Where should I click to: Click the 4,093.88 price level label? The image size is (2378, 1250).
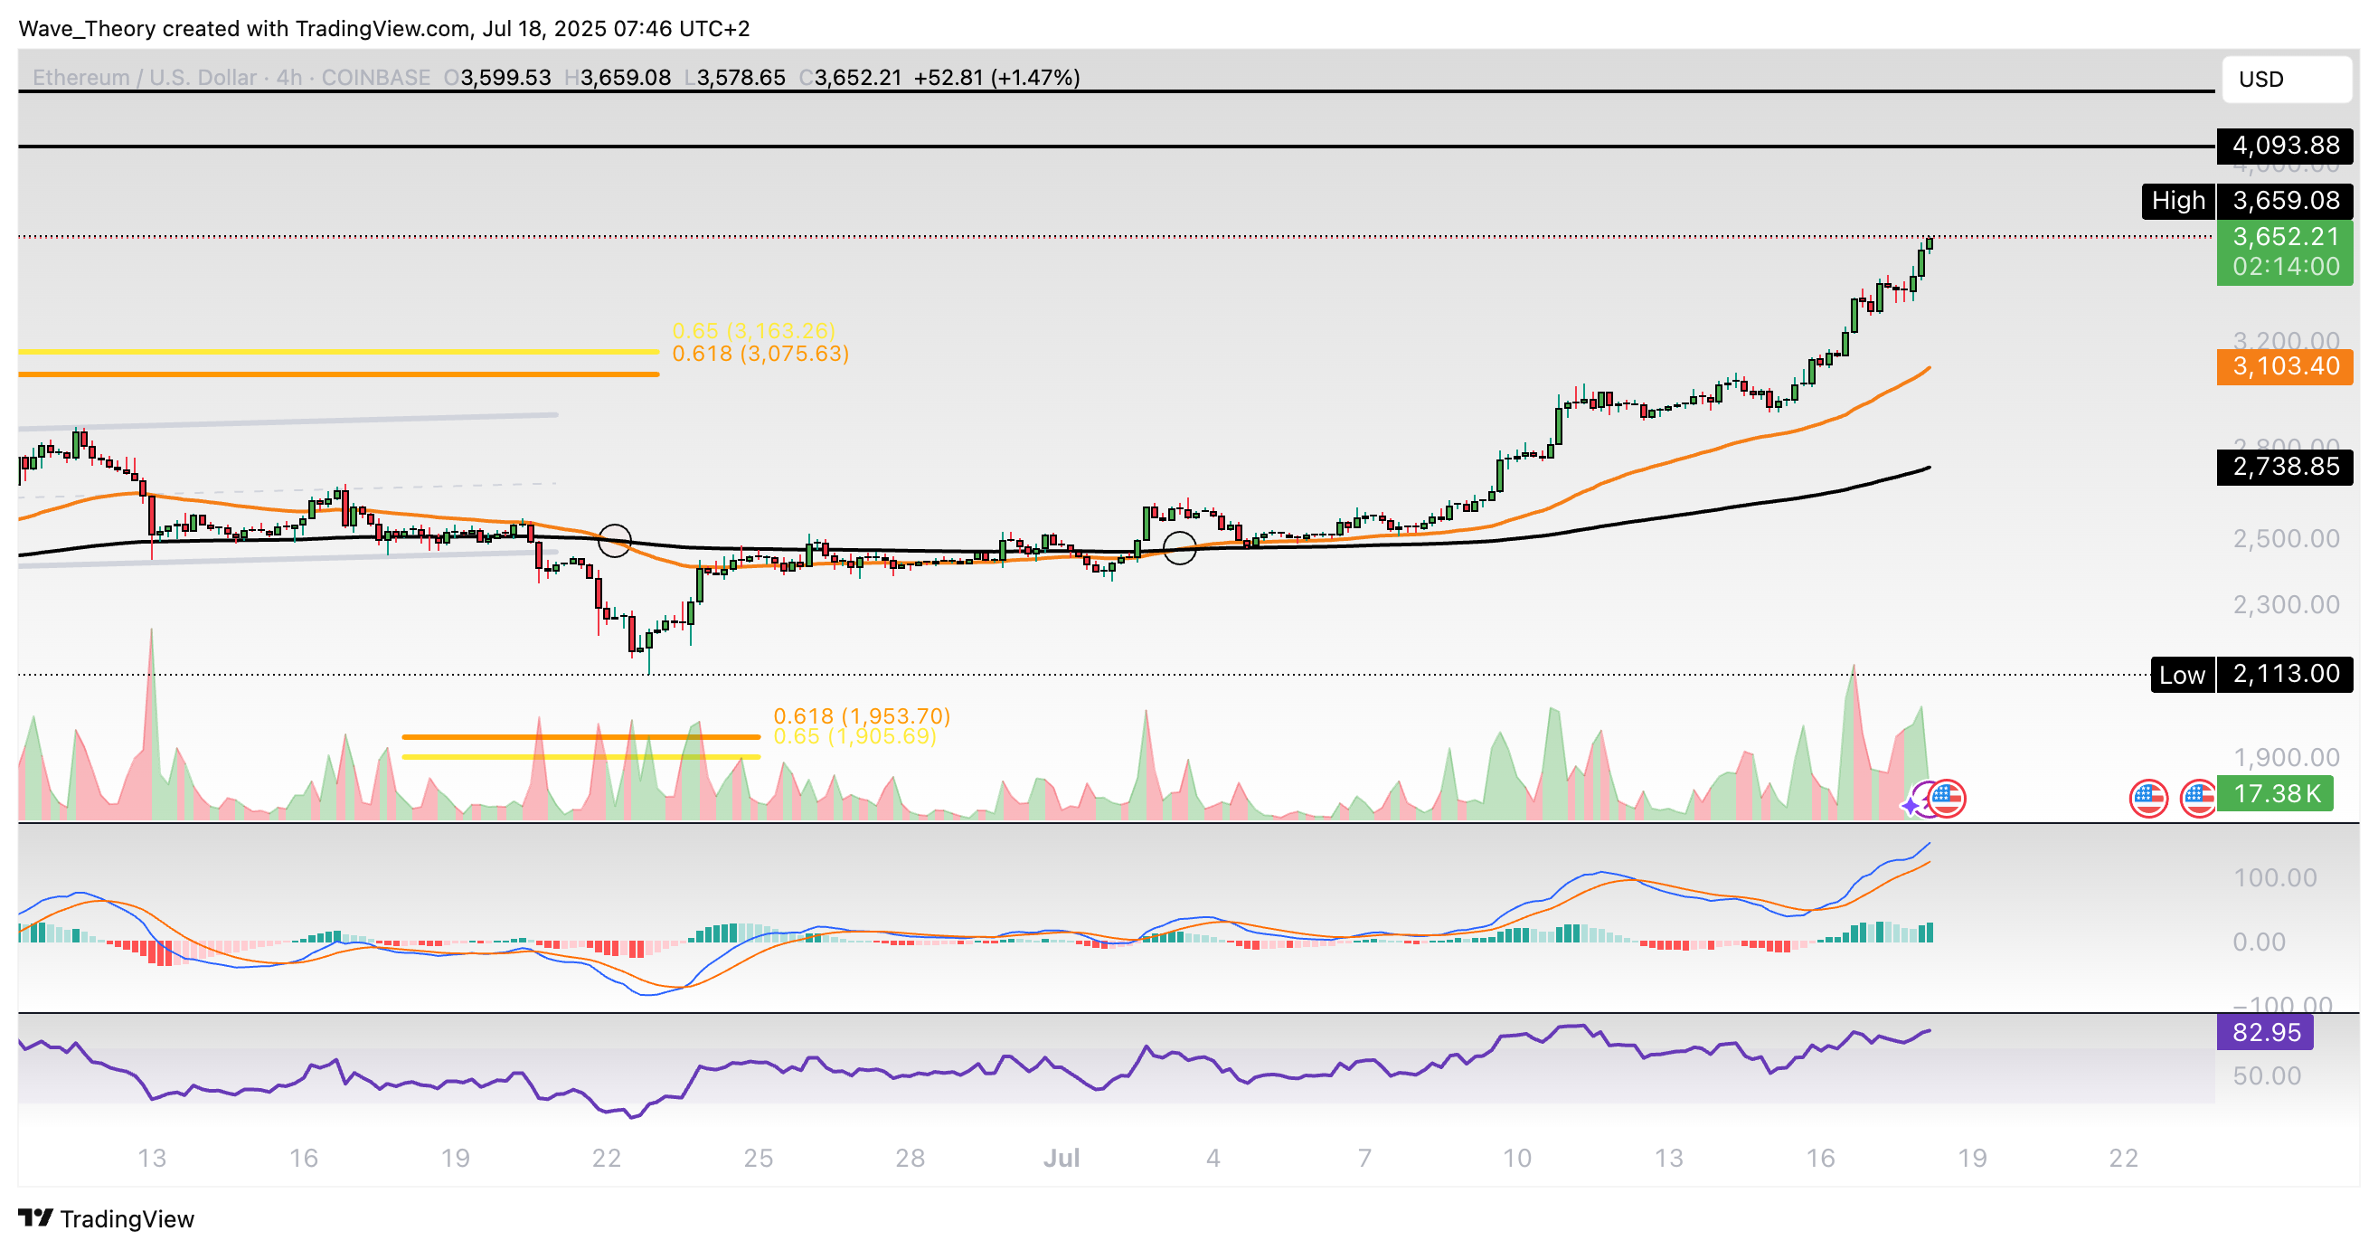click(x=2285, y=145)
